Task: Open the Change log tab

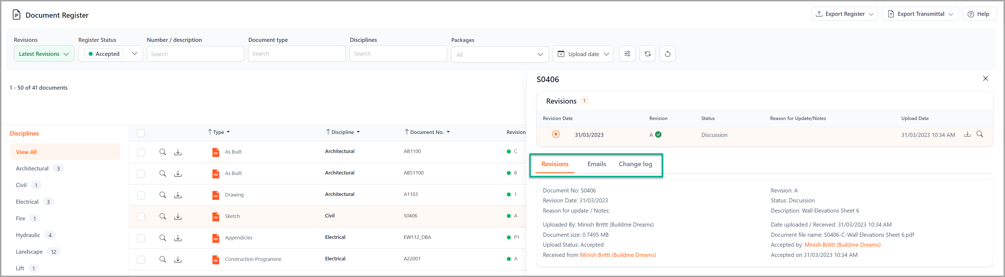Action: pos(635,164)
